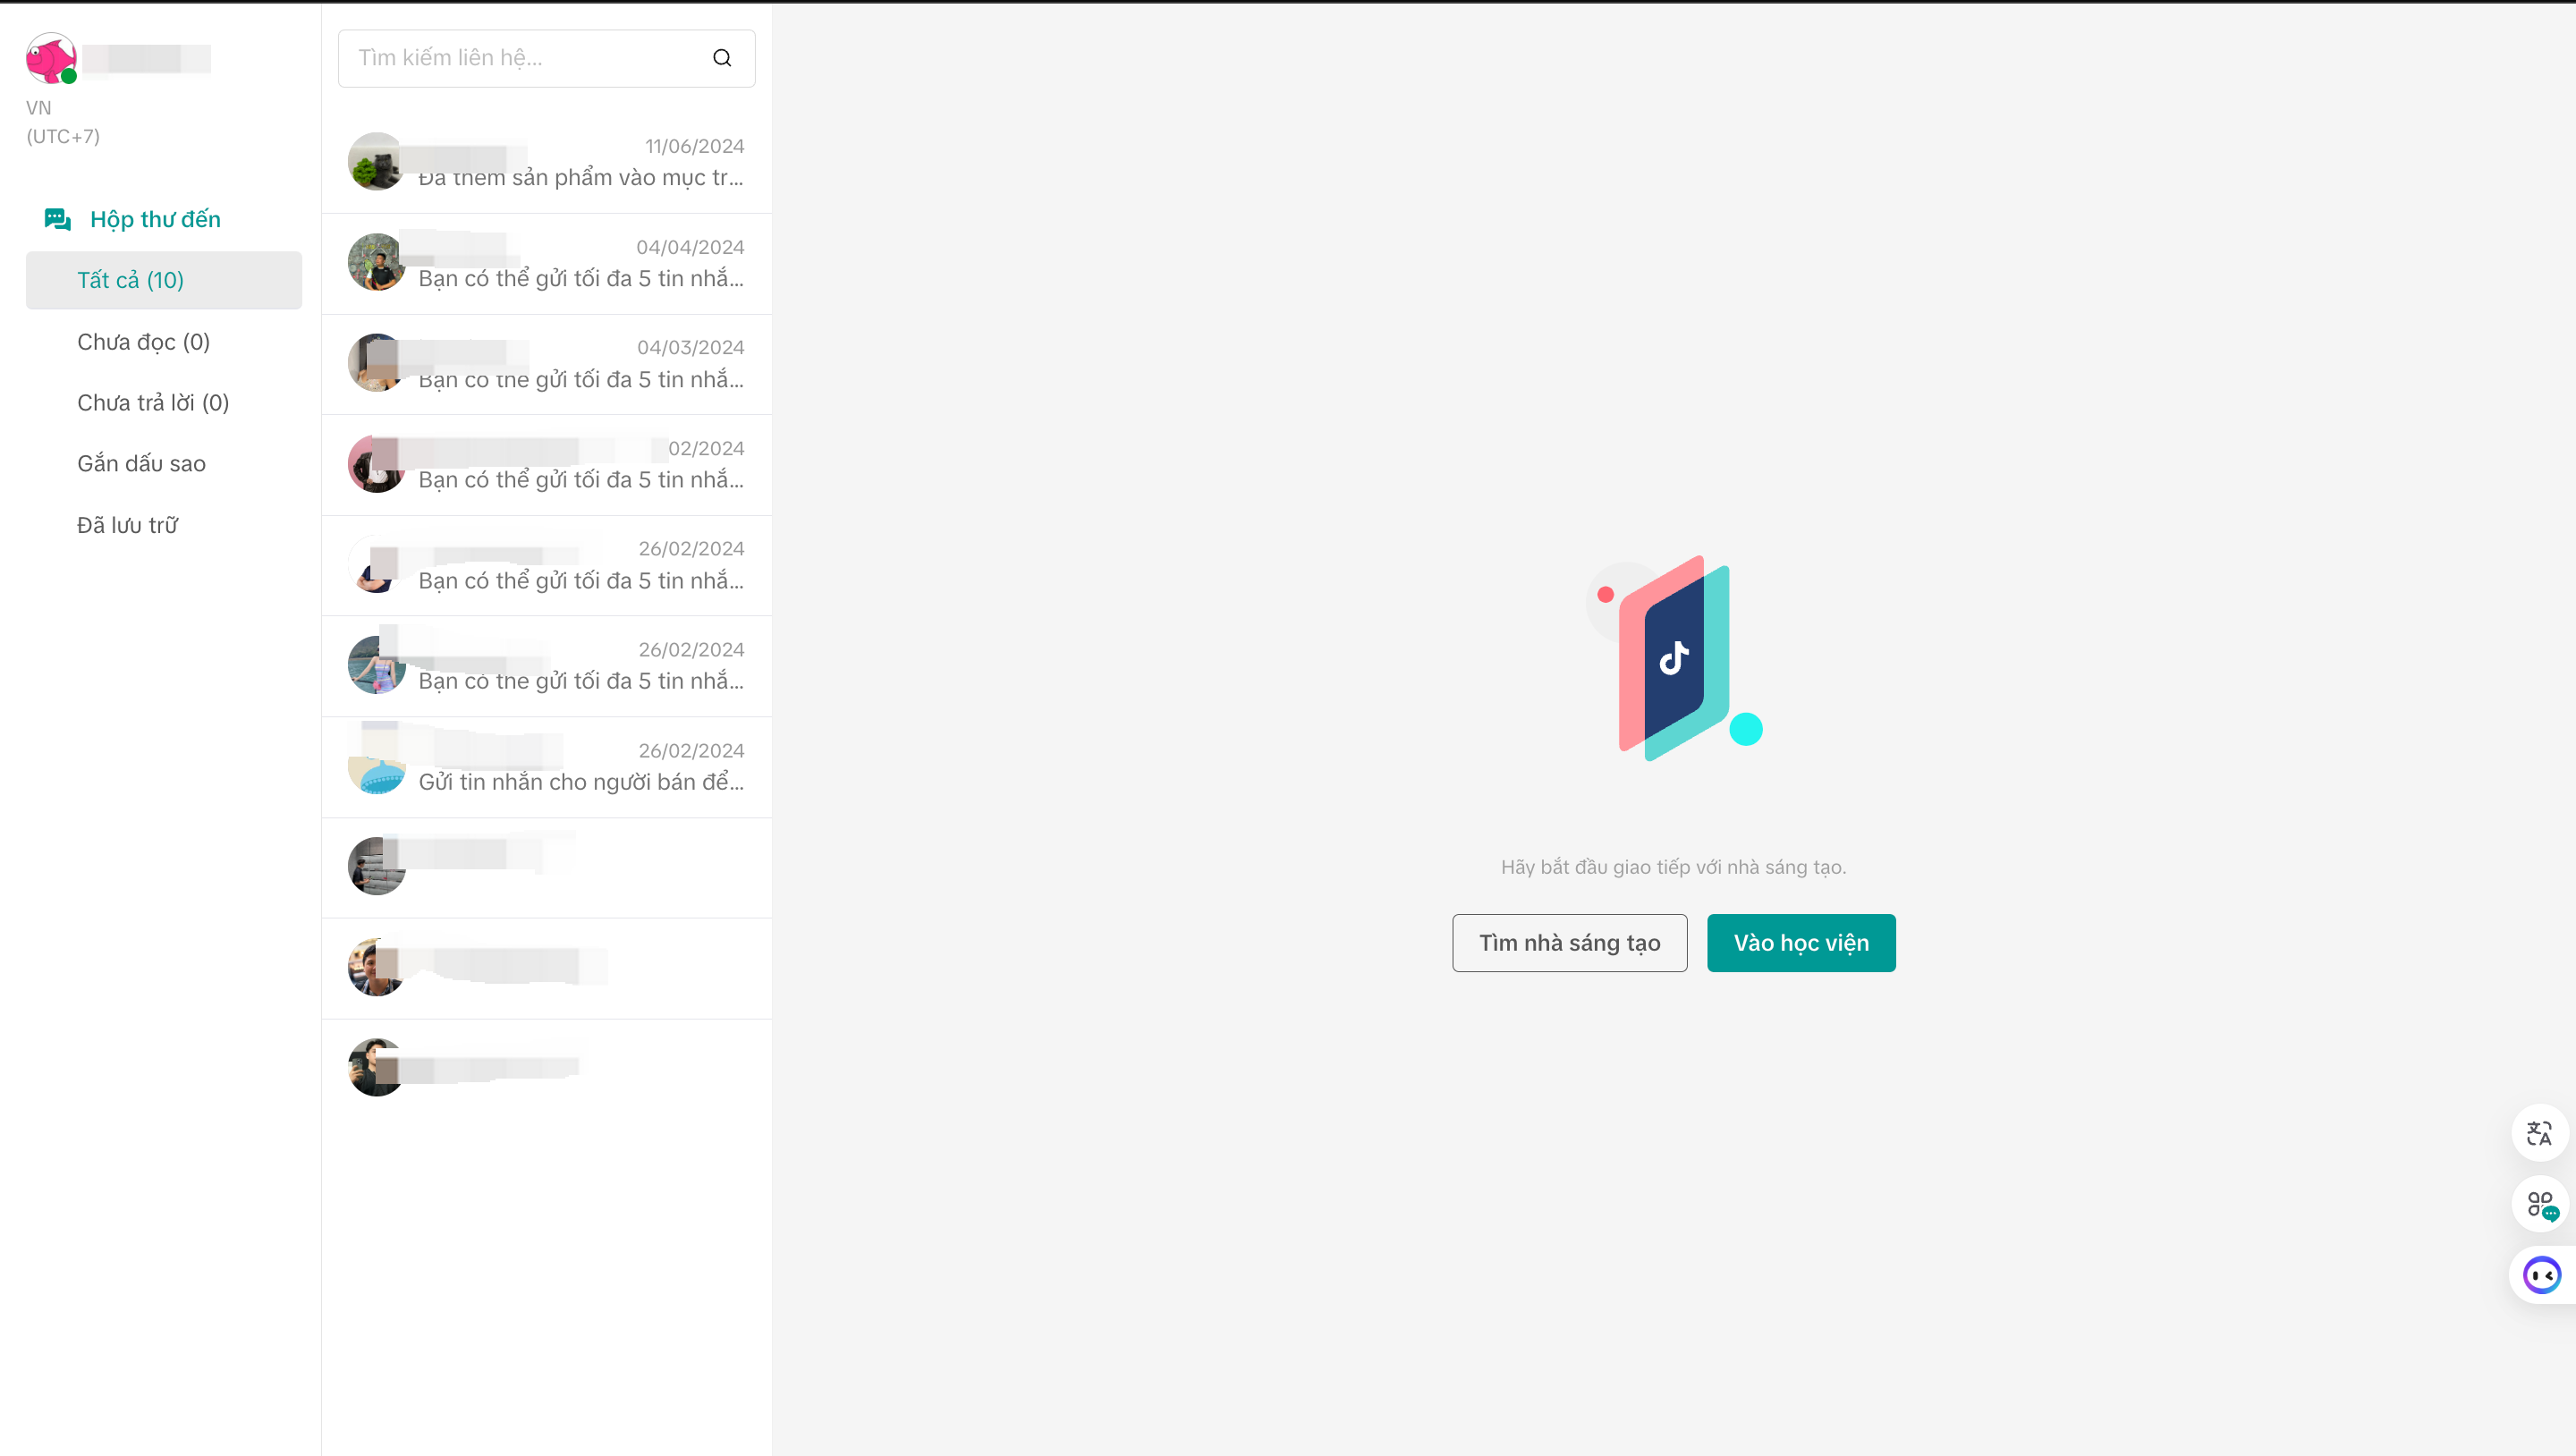The image size is (2576, 1456).
Task: Click the search magnifier icon
Action: point(722,58)
